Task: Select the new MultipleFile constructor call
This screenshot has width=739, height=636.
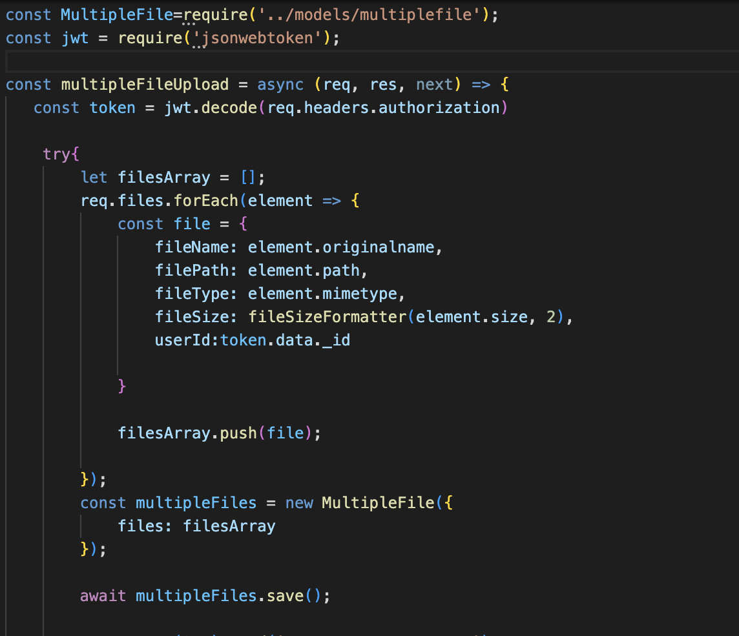Action: click(x=362, y=502)
